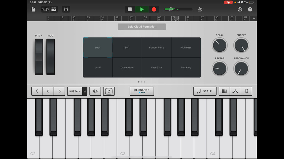Go to the second pad page dot
This screenshot has height=159, width=284.
click(142, 82)
